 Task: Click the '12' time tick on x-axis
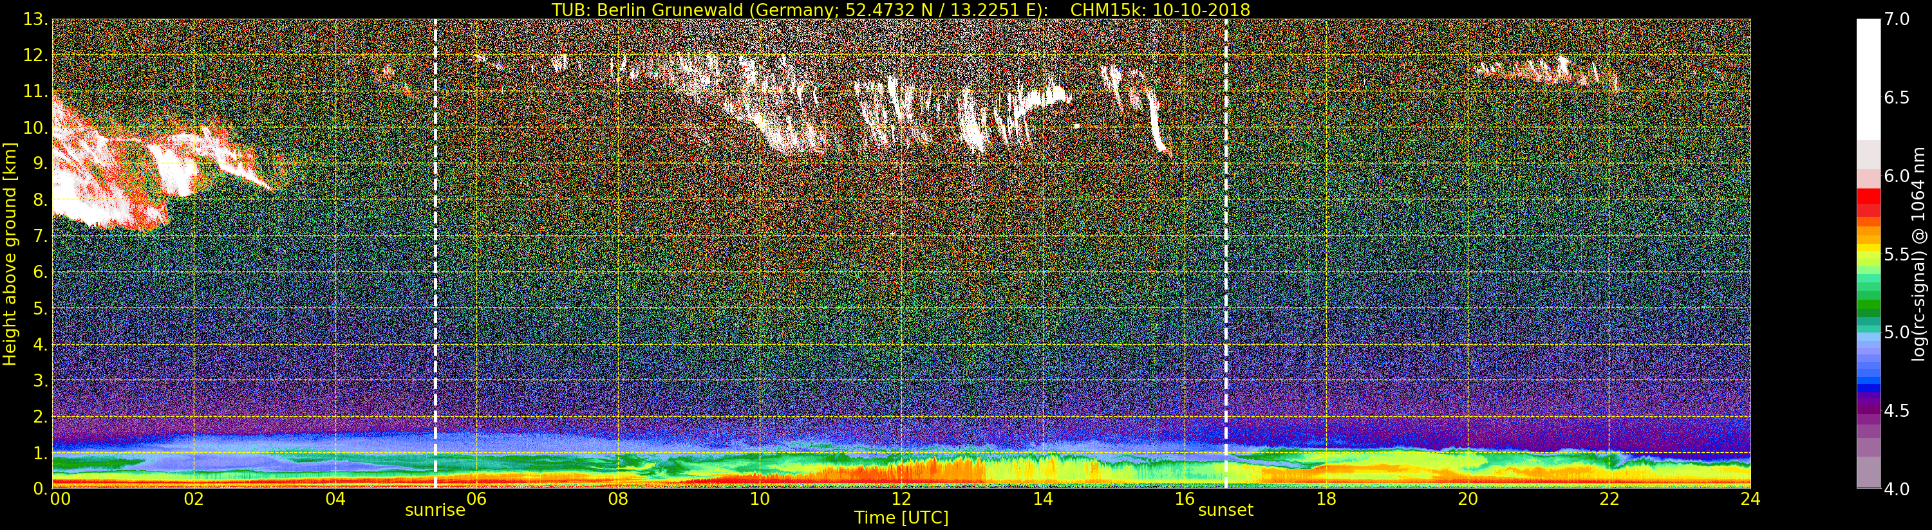pyautogui.click(x=901, y=499)
